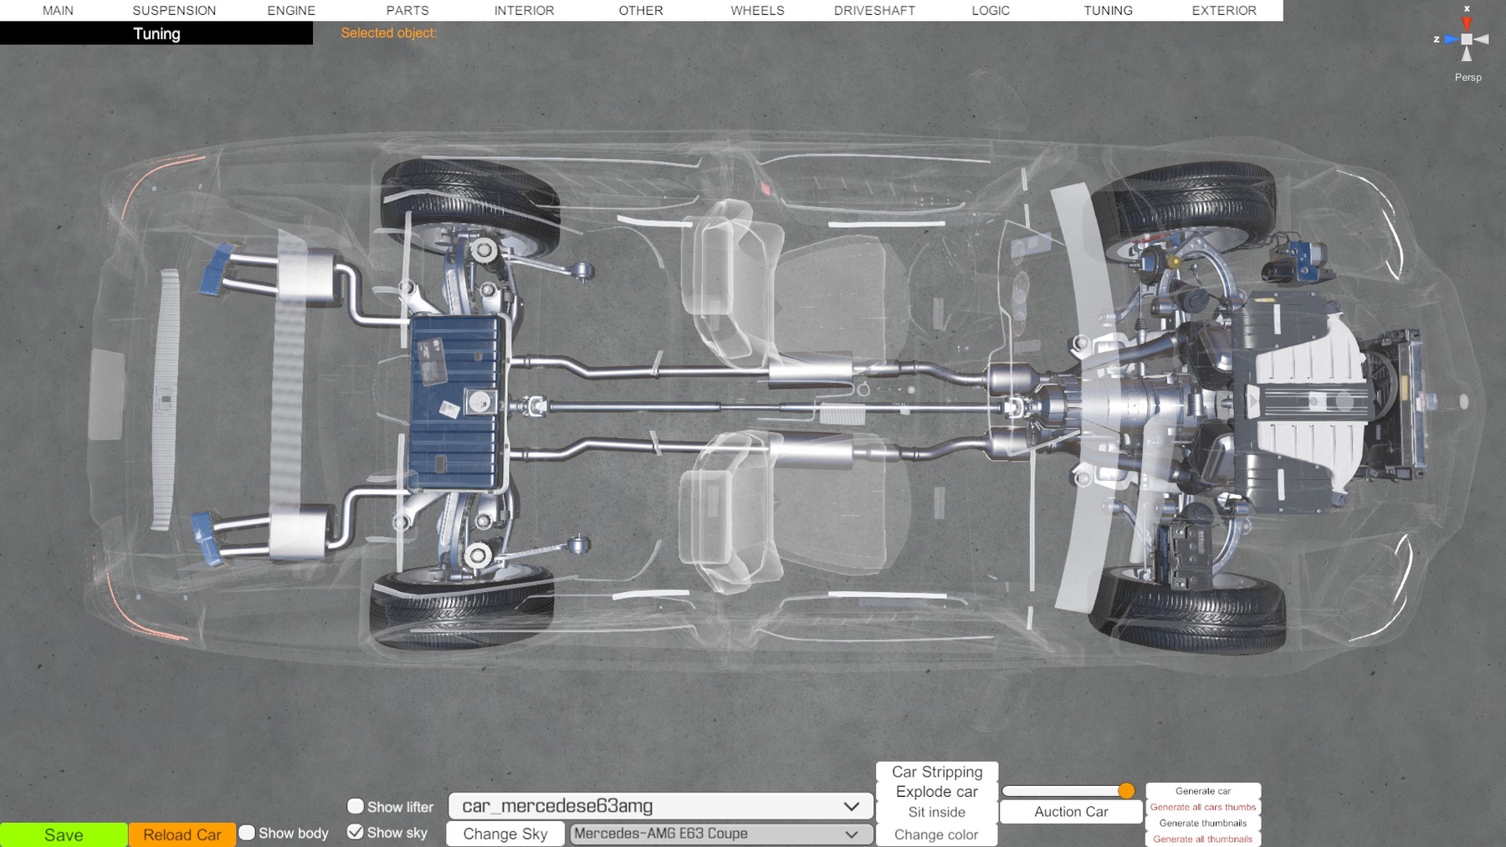Enable the Show lifter checkbox
1506x847 pixels.
click(x=356, y=806)
